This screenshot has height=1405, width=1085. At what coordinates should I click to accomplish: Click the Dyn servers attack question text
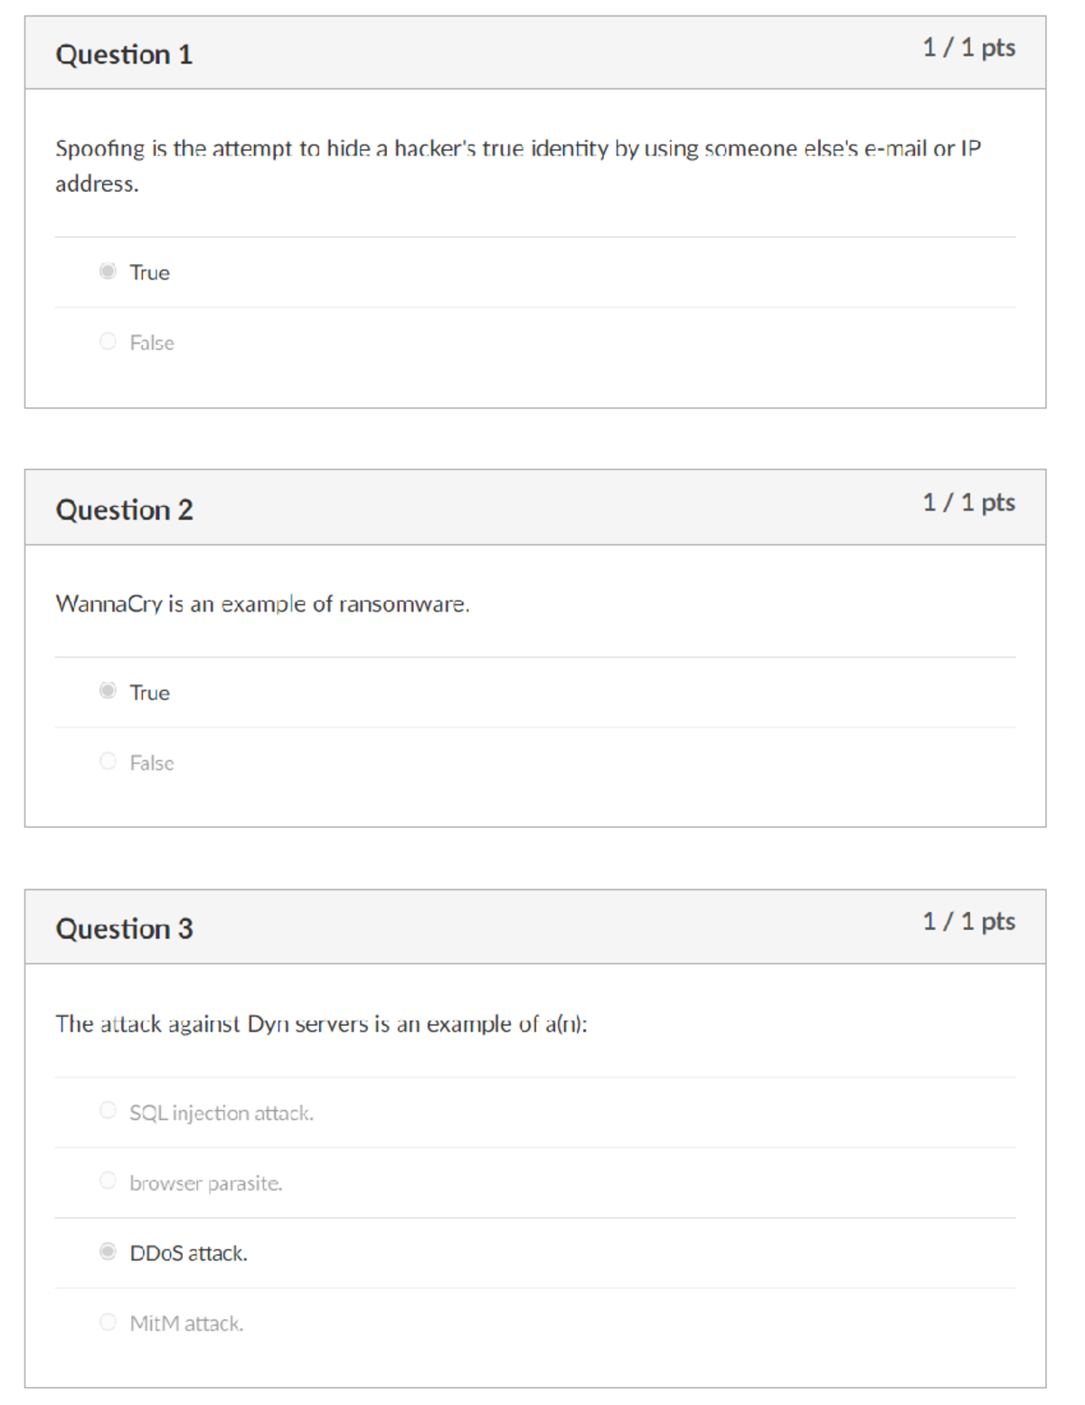(321, 1023)
